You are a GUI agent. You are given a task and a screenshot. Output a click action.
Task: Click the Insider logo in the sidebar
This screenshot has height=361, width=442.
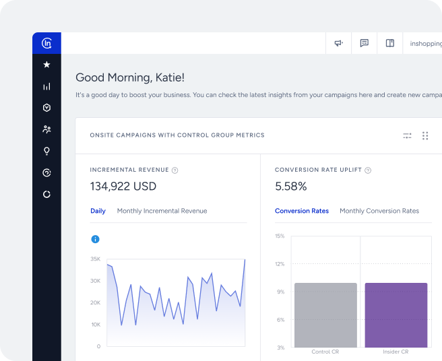[46, 43]
